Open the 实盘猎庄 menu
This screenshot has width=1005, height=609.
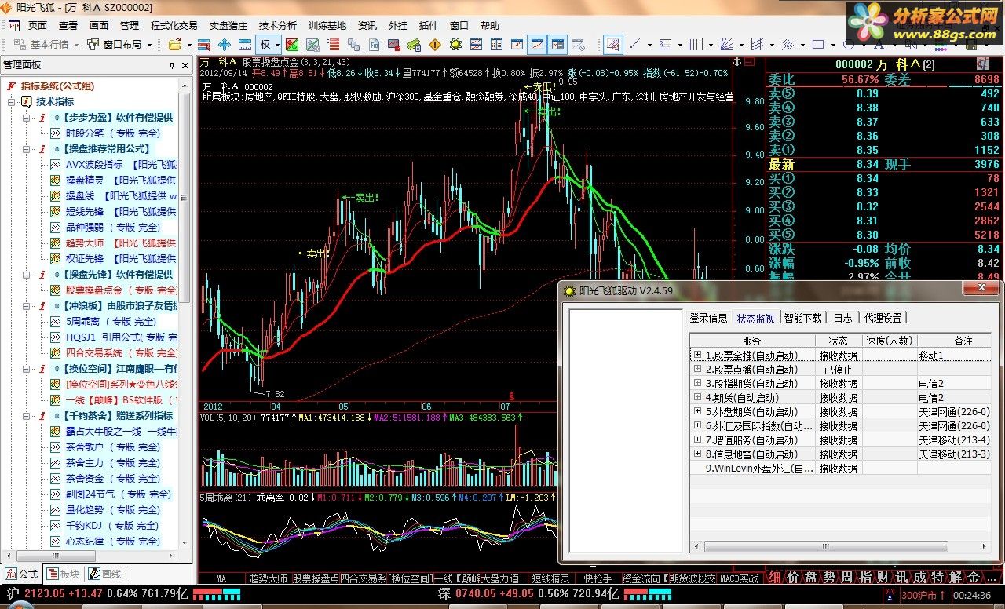(x=228, y=25)
